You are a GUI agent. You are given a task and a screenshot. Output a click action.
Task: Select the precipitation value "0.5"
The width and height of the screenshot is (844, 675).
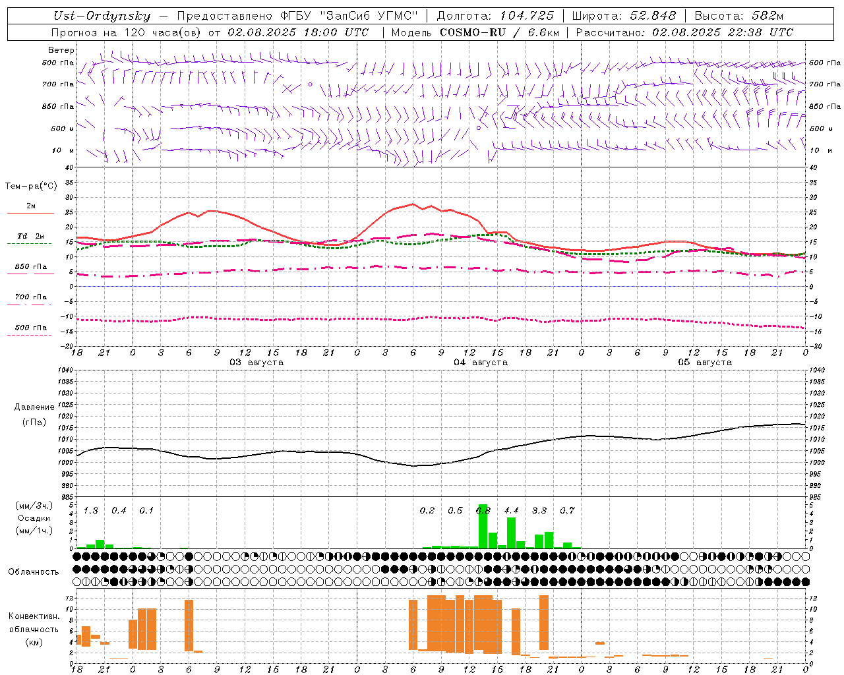click(x=455, y=511)
